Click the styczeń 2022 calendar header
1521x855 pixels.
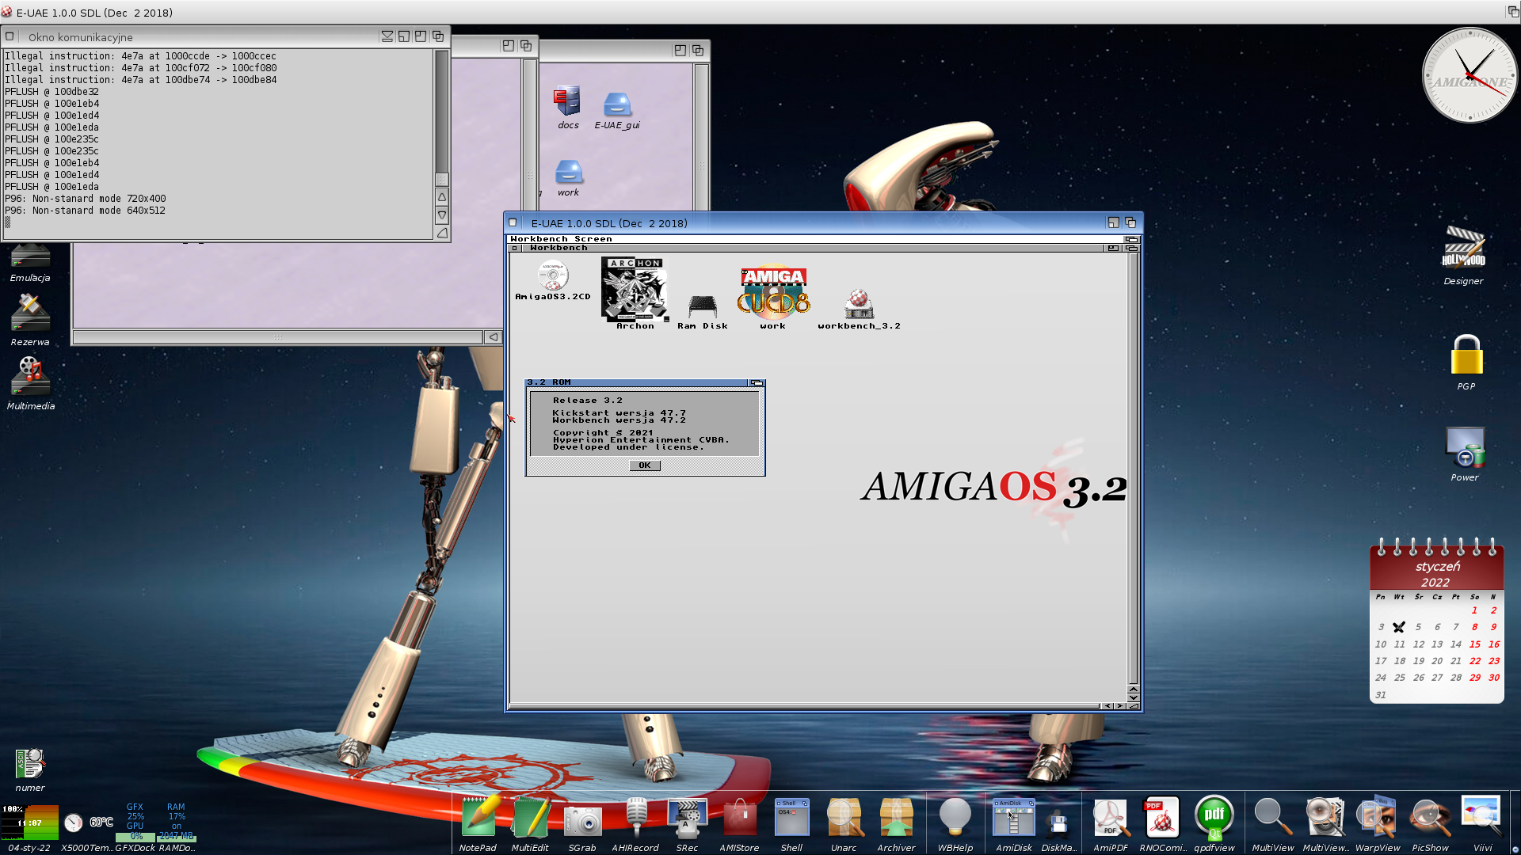1437,574
